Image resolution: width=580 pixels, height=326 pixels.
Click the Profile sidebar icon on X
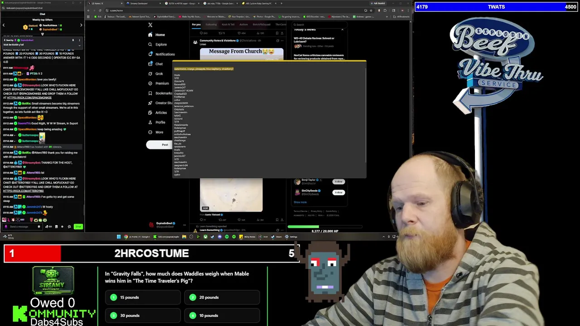[150, 122]
